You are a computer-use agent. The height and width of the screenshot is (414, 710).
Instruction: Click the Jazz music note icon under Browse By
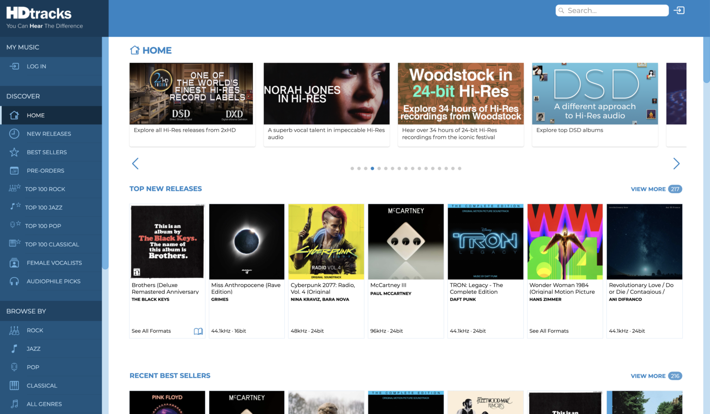[14, 349]
